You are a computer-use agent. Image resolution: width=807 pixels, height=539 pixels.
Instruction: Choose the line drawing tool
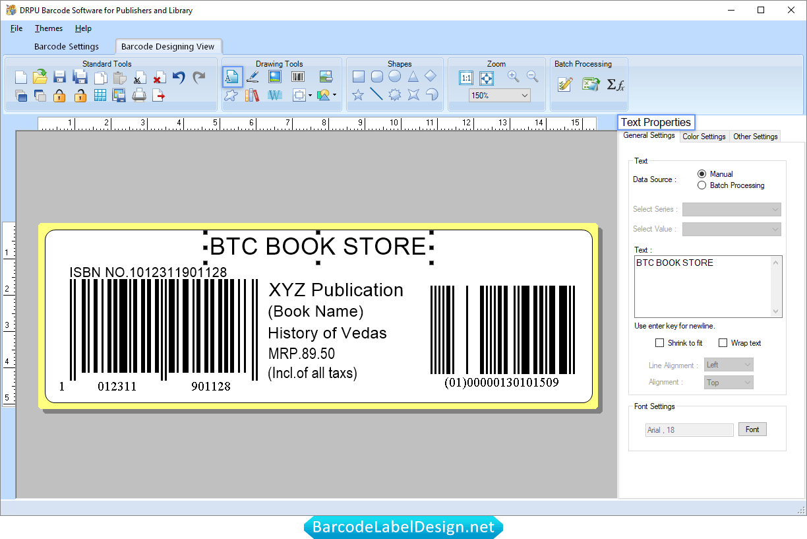point(376,95)
